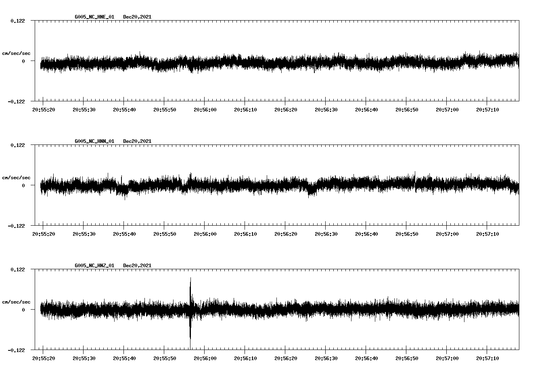Select the 20:55:40 time label on the HNN plot
This screenshot has height=373, width=548.
coord(124,234)
